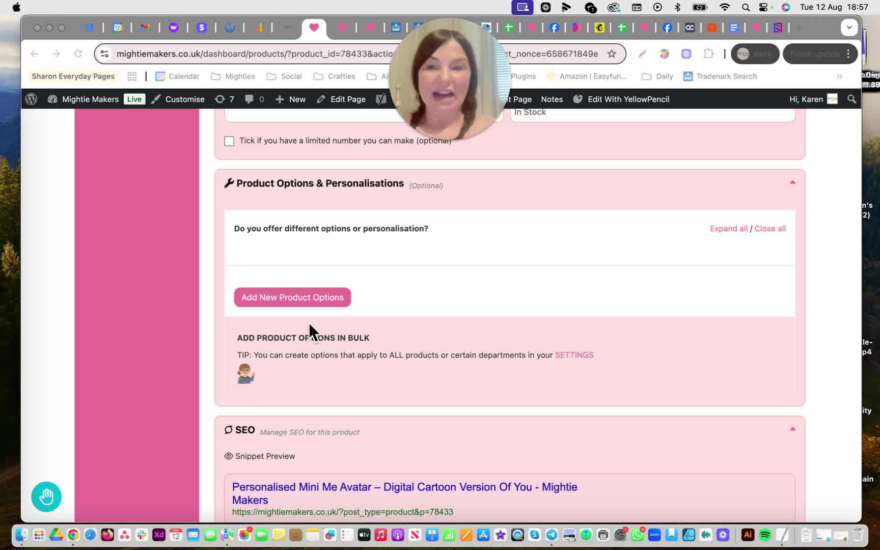Screen dimensions: 880x550
Task: Show hidden bookmarks with double chevron
Action: (839, 76)
